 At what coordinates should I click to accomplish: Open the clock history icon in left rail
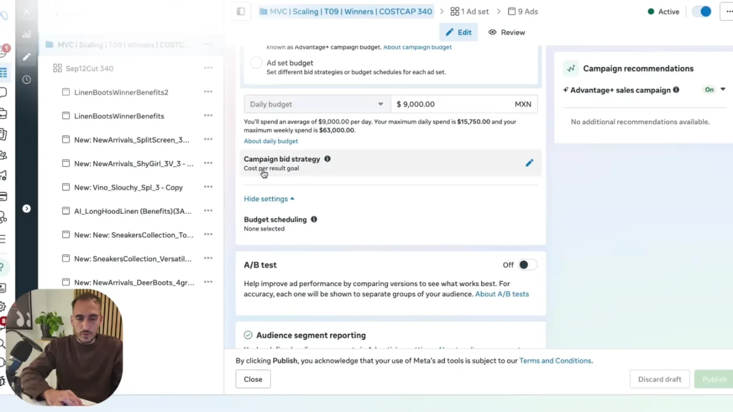pos(27,79)
